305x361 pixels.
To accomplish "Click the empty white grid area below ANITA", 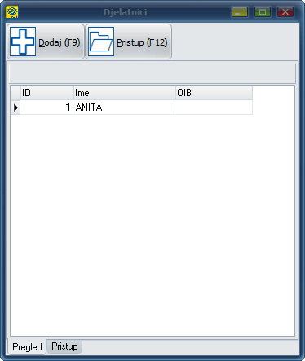I will click(x=152, y=225).
